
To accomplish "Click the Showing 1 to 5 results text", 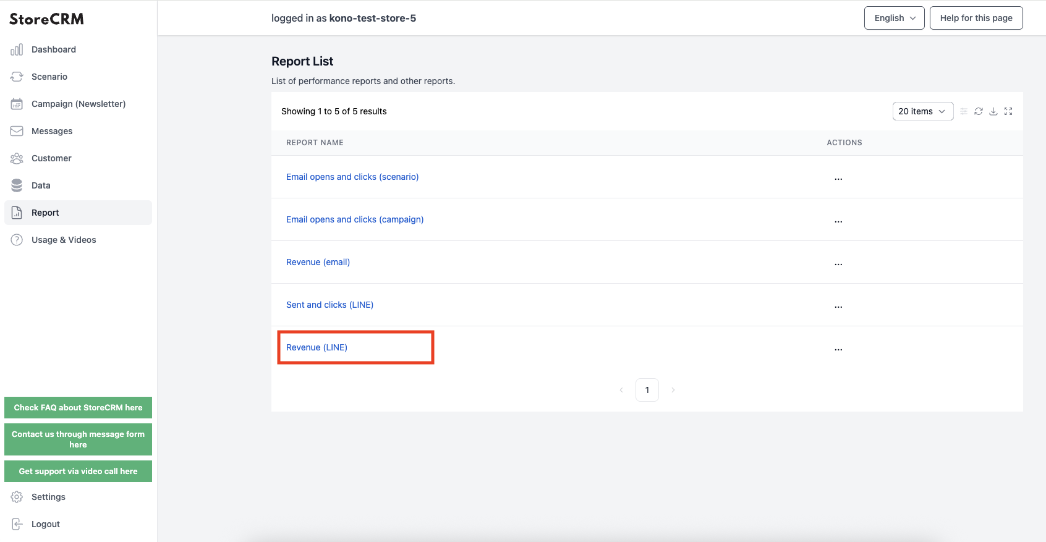I will coord(334,111).
